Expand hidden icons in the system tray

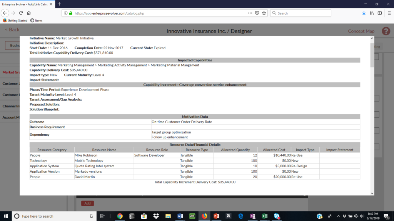click(x=338, y=216)
